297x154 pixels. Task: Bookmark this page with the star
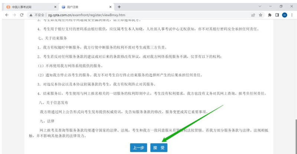(261, 15)
